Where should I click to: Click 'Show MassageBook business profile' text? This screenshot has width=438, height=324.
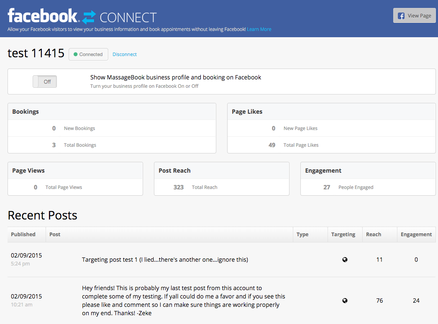click(x=175, y=77)
